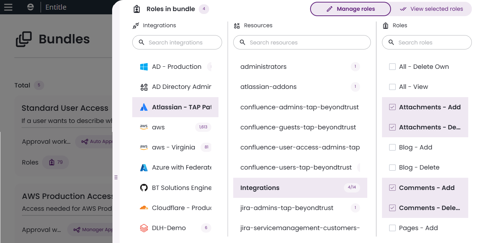
Task: Enable the All - View checkbox
Action: [392, 87]
